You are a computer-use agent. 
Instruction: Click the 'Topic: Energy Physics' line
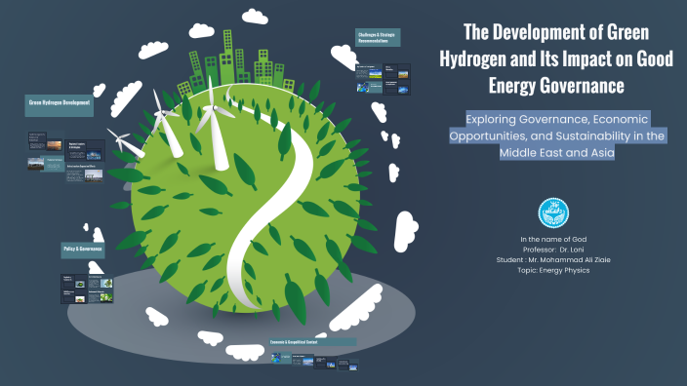[x=553, y=270]
